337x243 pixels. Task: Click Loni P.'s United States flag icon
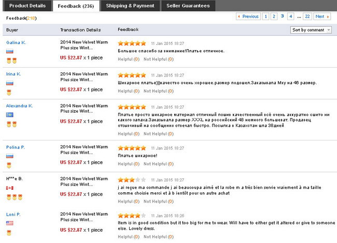(x=9, y=223)
